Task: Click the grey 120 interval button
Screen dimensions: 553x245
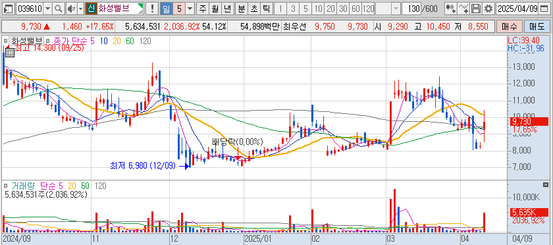Action: coord(368,9)
